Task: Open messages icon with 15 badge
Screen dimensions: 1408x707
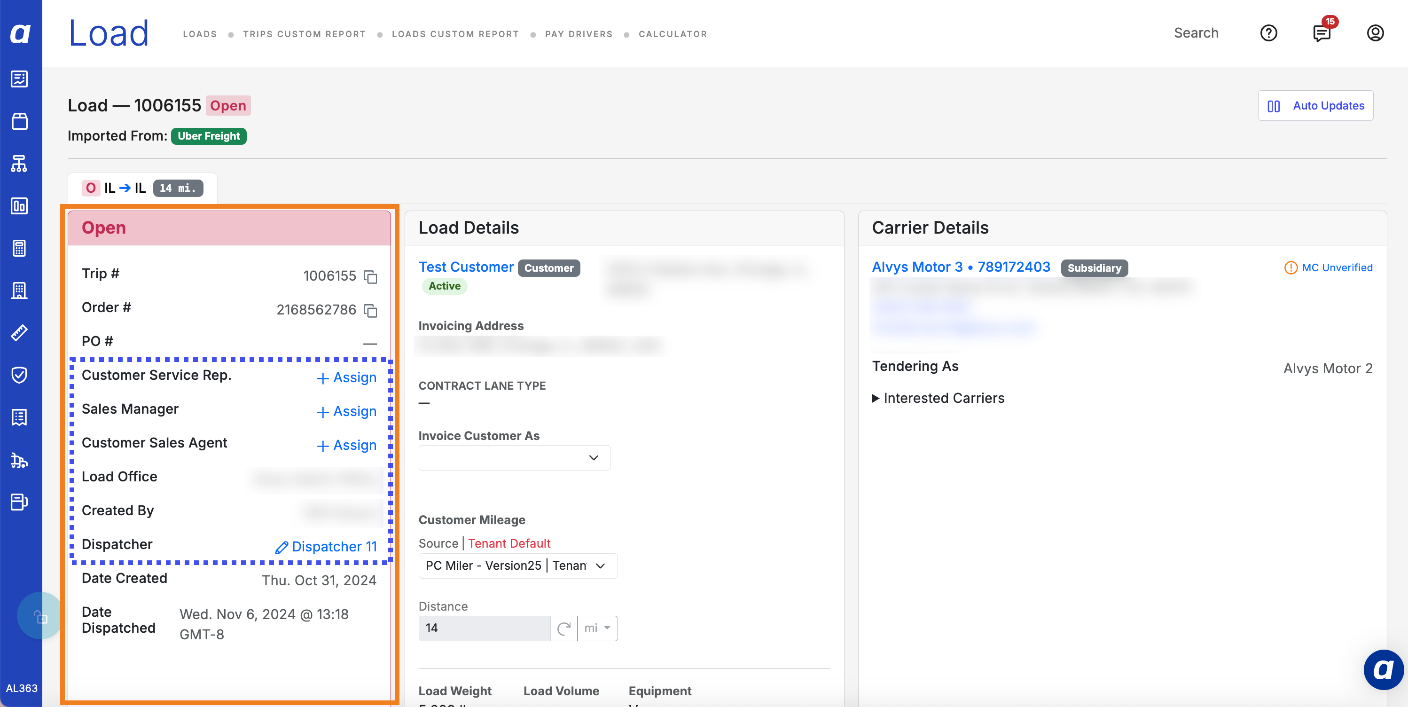Action: pos(1322,32)
